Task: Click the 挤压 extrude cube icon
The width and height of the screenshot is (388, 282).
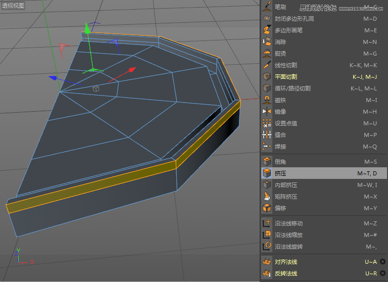Action: (x=267, y=173)
